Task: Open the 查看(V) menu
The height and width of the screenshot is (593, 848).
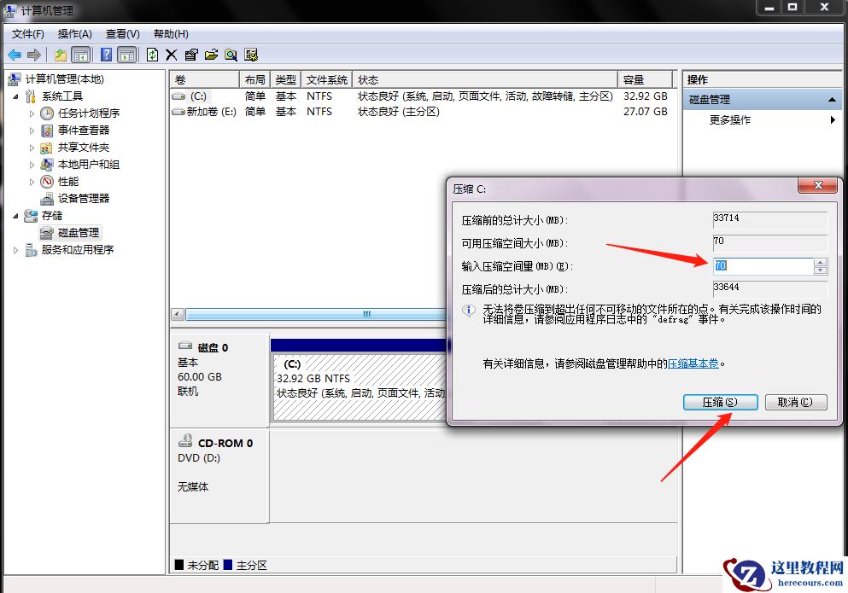Action: pyautogui.click(x=122, y=33)
